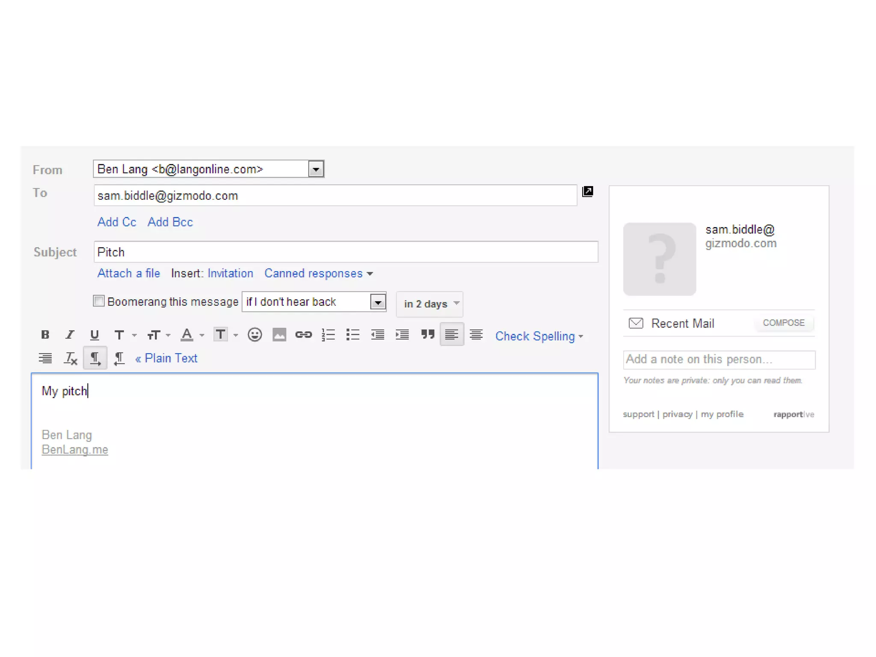Remove formatting from selected text

[71, 358]
